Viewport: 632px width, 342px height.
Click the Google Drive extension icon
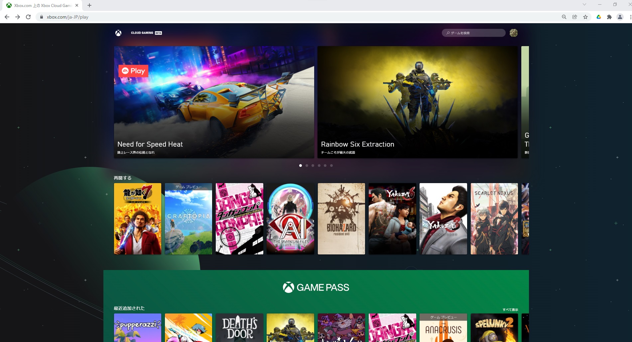point(598,17)
